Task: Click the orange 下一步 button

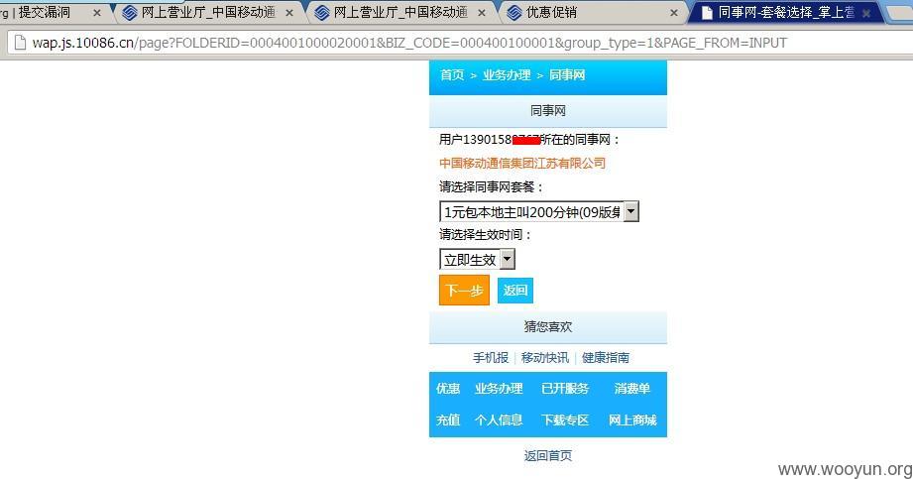Action: 464,291
